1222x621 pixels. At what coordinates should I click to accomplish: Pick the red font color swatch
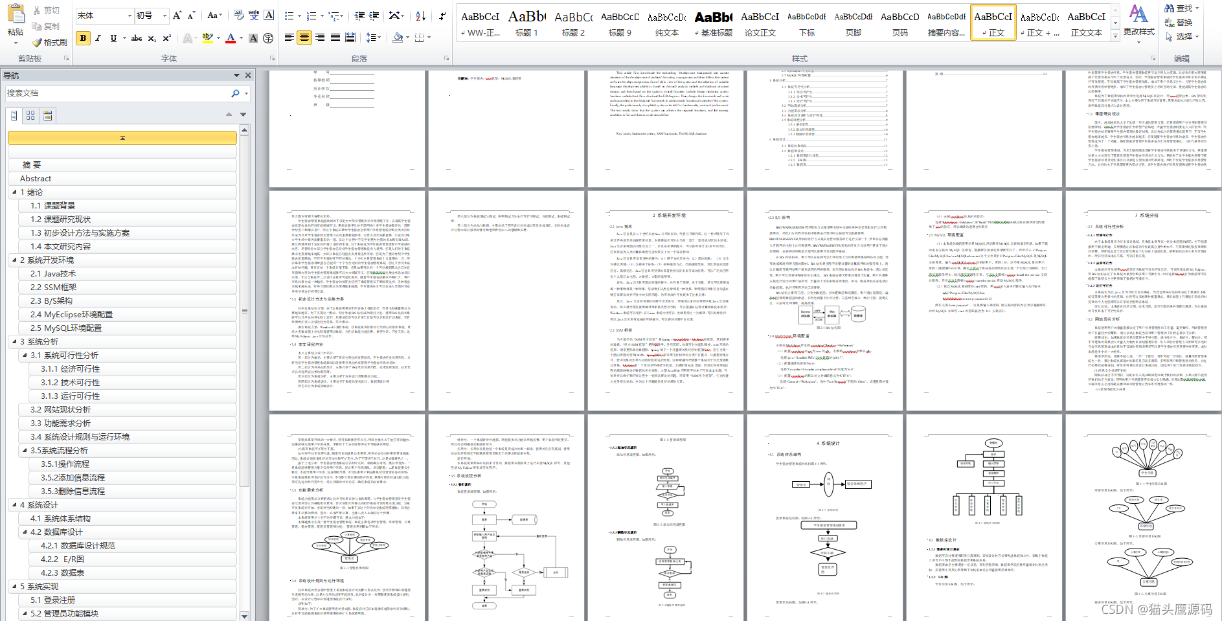tap(231, 38)
